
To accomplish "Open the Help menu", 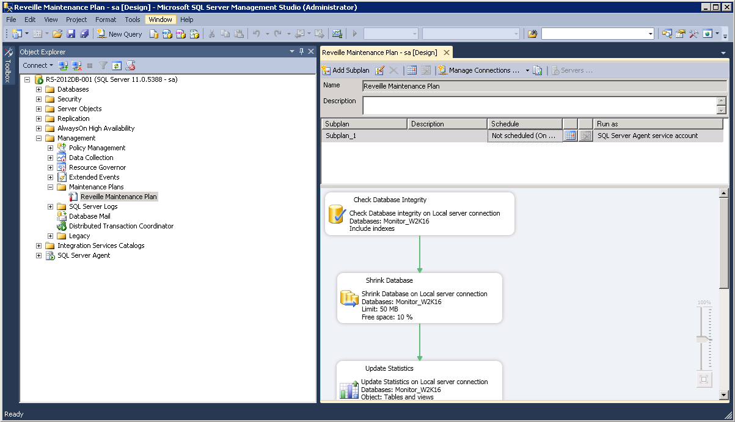I will [x=186, y=20].
